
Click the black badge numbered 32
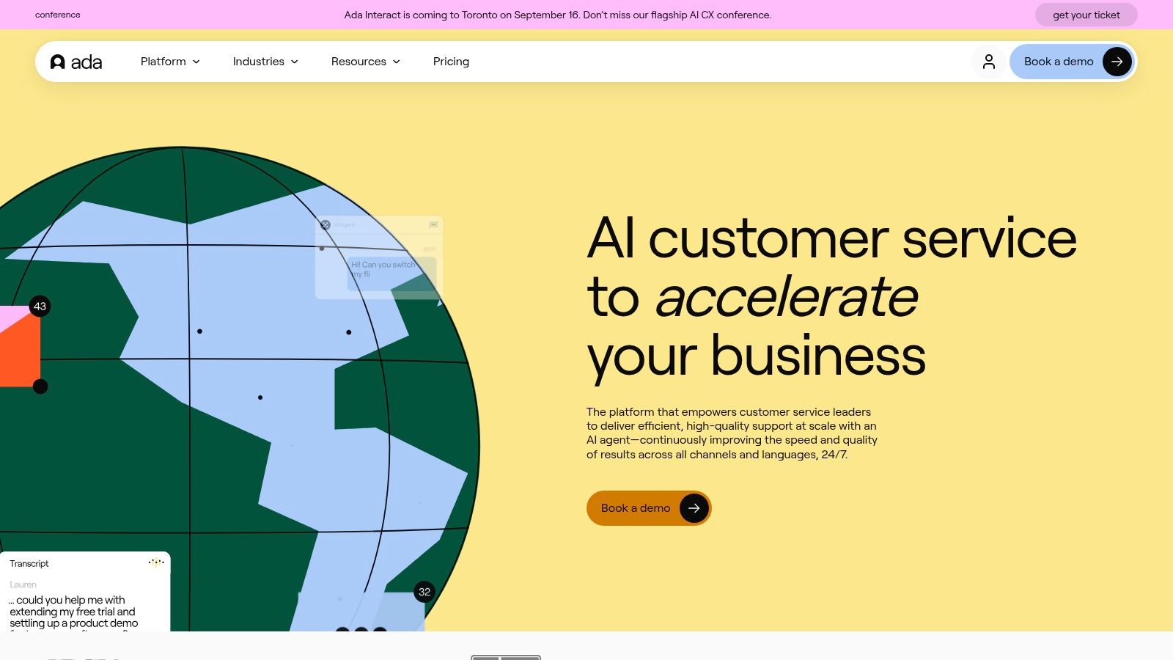424,592
